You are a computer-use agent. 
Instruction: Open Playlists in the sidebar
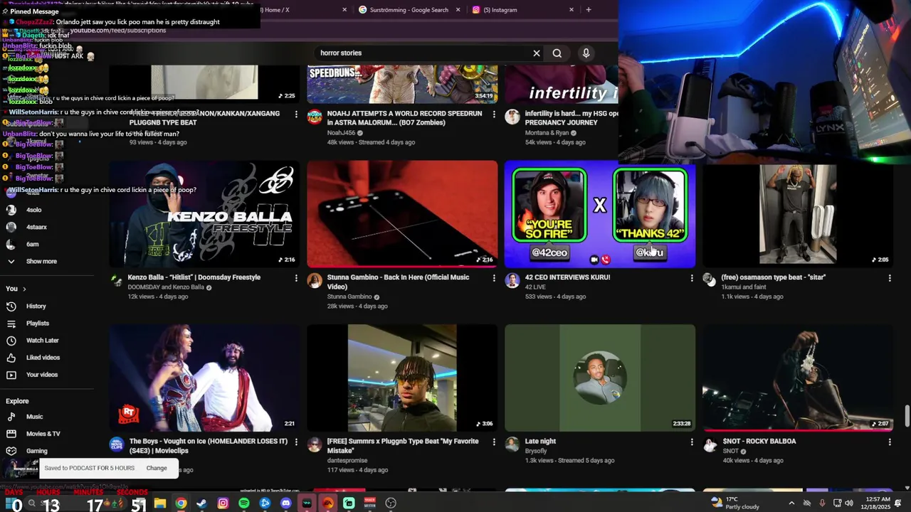point(37,324)
